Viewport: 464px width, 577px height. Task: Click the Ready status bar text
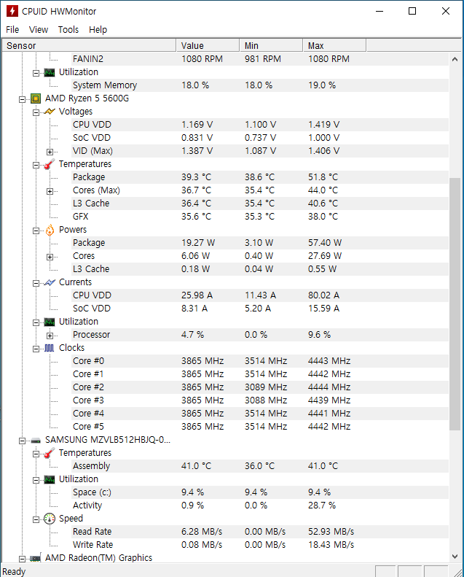click(x=14, y=571)
